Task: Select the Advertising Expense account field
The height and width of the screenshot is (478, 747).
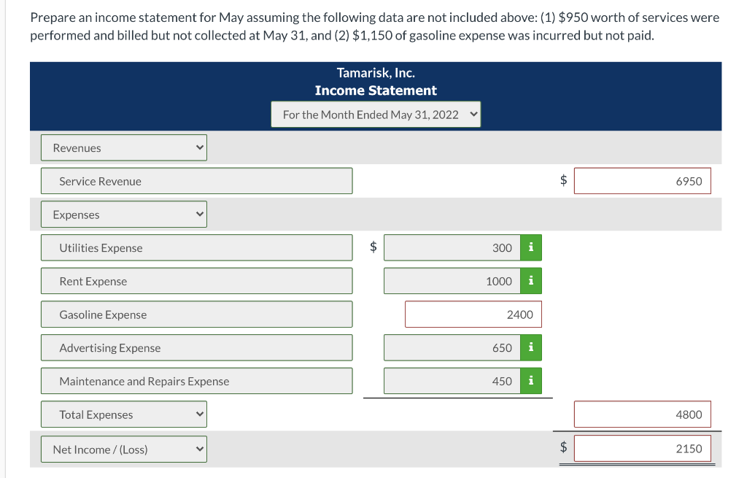Action: click(196, 348)
